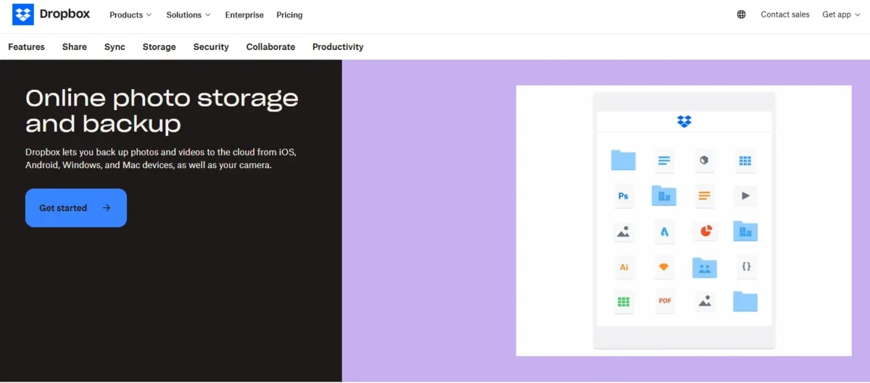The image size is (870, 383).
Task: Click the 3D cube file icon
Action: click(x=704, y=160)
